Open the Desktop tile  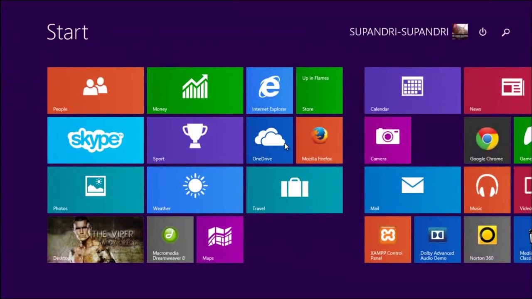pos(96,240)
